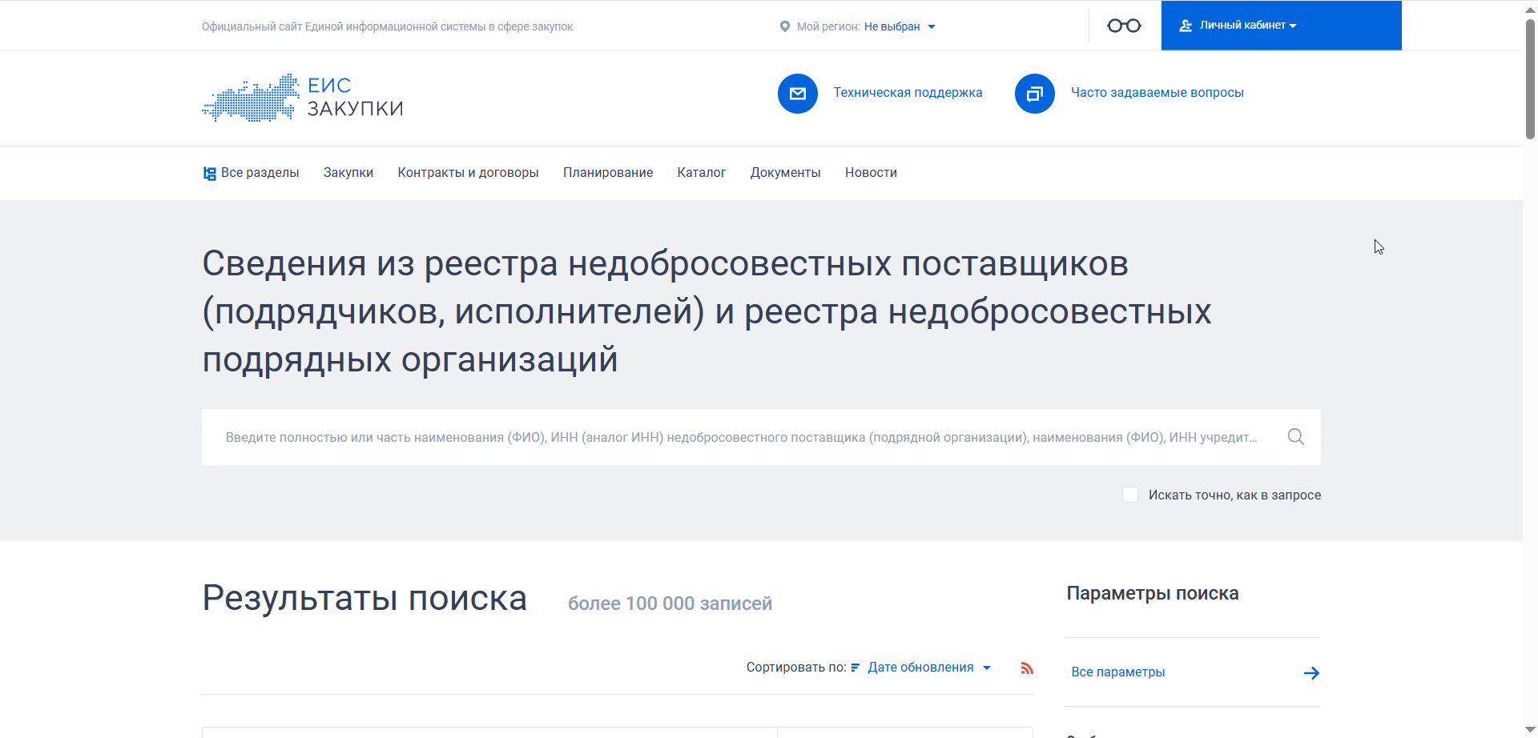The image size is (1538, 738).
Task: Click the user icon in Личный кабинет
Action: click(1186, 26)
